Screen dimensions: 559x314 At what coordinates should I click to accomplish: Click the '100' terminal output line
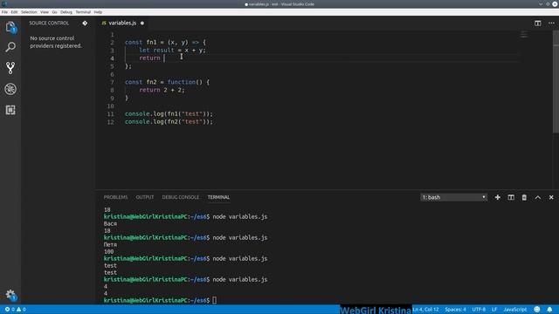tap(108, 252)
